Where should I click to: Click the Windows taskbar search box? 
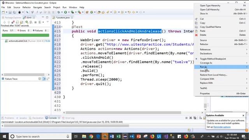40,136
